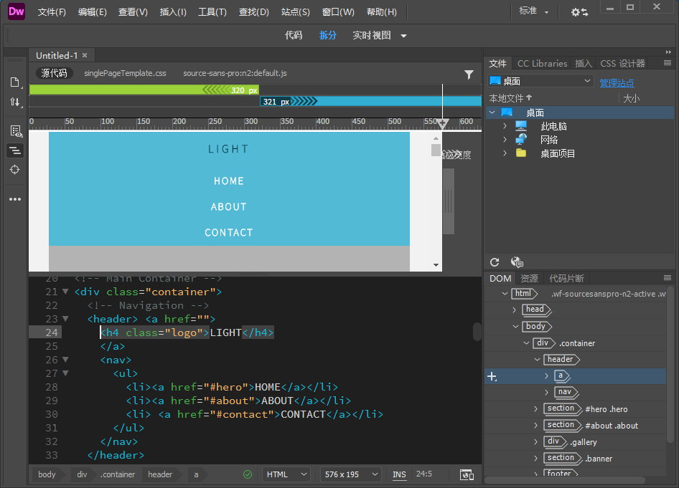Click the viewport width scrubber handle on ruler
Viewport: 679px width, 488px height.
pyautogui.click(x=443, y=124)
